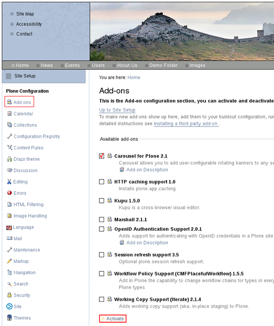
Task: Check the Kupu 1.5.0 checkbox
Action: [x=102, y=201]
